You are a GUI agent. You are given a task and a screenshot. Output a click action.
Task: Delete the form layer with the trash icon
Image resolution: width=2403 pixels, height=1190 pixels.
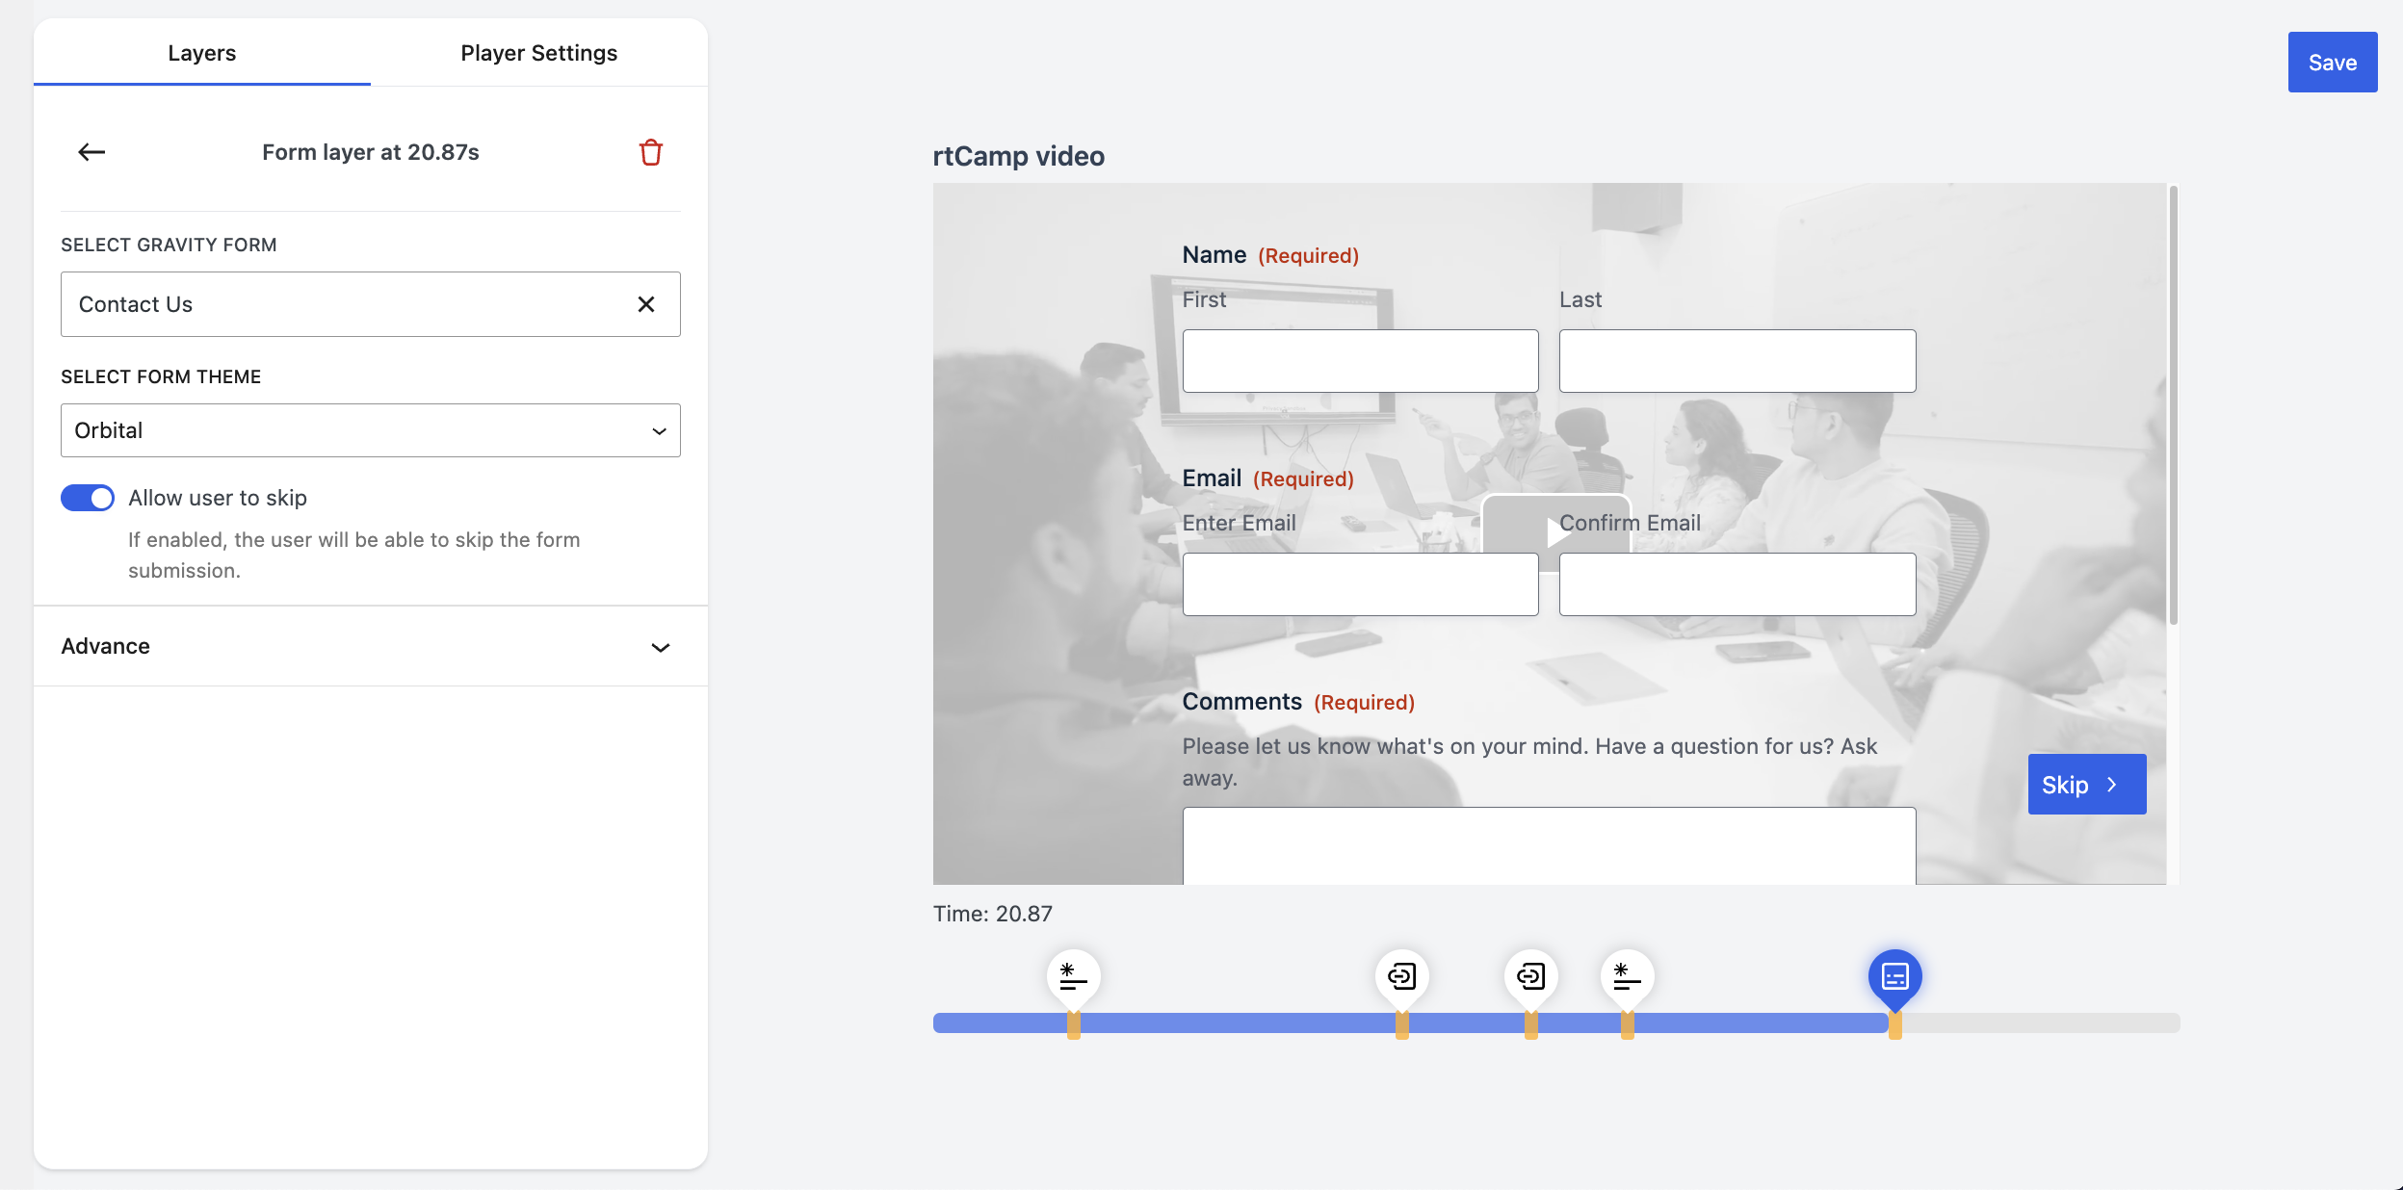click(650, 152)
